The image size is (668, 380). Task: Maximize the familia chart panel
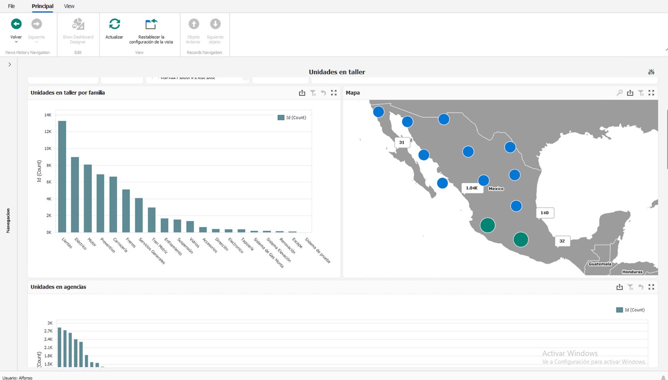pos(334,93)
